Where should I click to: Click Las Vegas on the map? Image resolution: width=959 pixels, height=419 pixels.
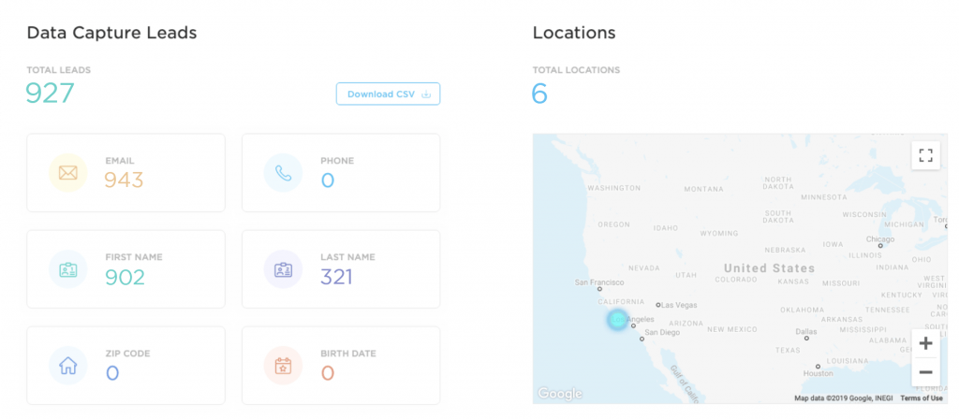click(x=679, y=305)
